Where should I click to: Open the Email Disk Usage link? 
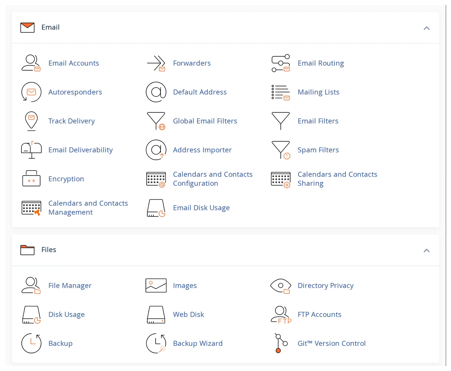pyautogui.click(x=201, y=208)
